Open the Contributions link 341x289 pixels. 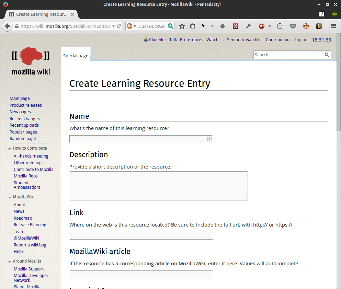pos(279,40)
